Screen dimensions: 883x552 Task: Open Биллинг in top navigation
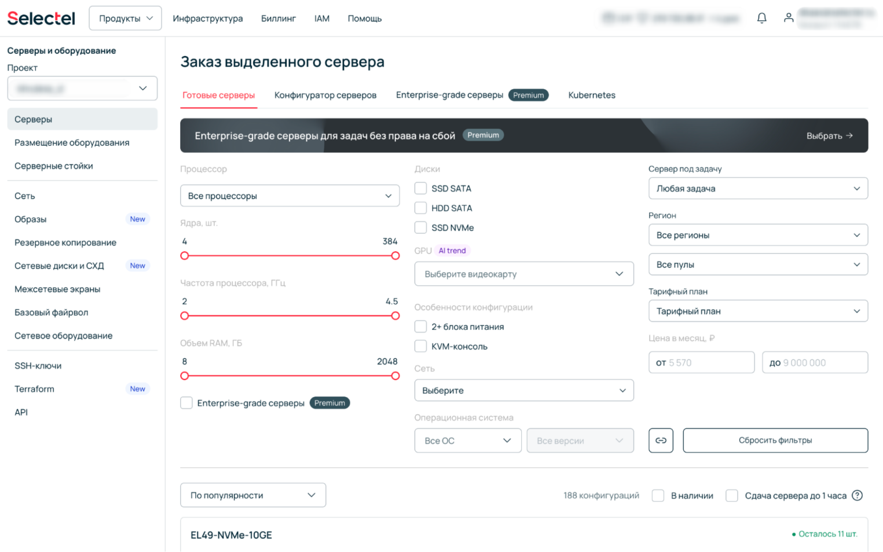click(279, 19)
